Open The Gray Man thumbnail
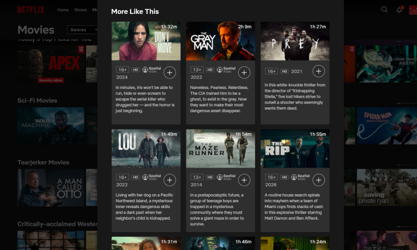The image size is (417, 250). 221,41
